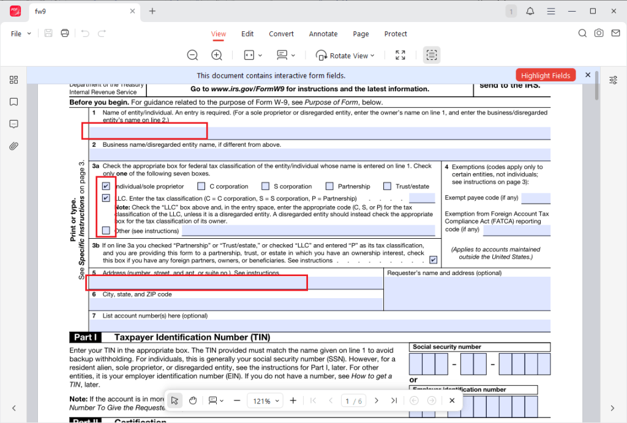This screenshot has width=627, height=423.
Task: Toggle the form field recognition icon
Action: point(432,55)
